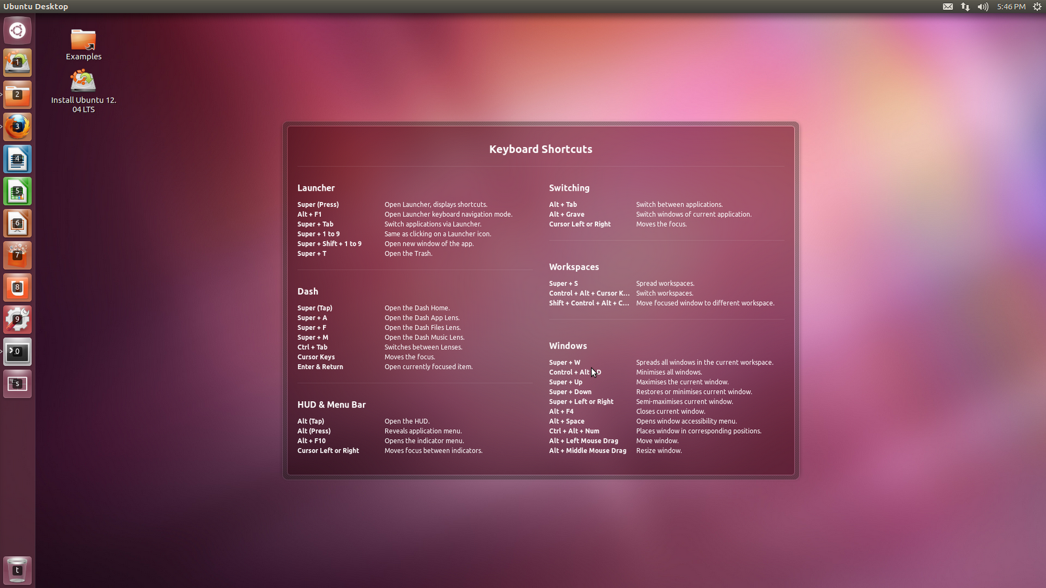Screen dimensions: 1046x588
Task: Launch Firefox Web Browser
Action: click(x=18, y=127)
